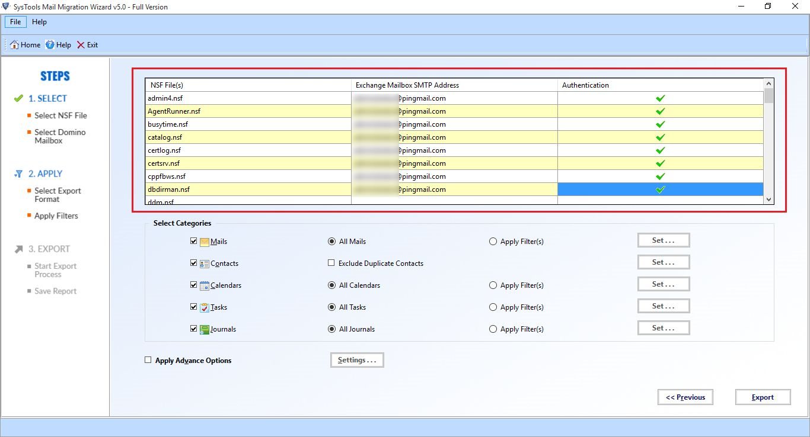This screenshot has width=810, height=437.
Task: Select Apply Filter(s) for Calendars
Action: point(493,285)
